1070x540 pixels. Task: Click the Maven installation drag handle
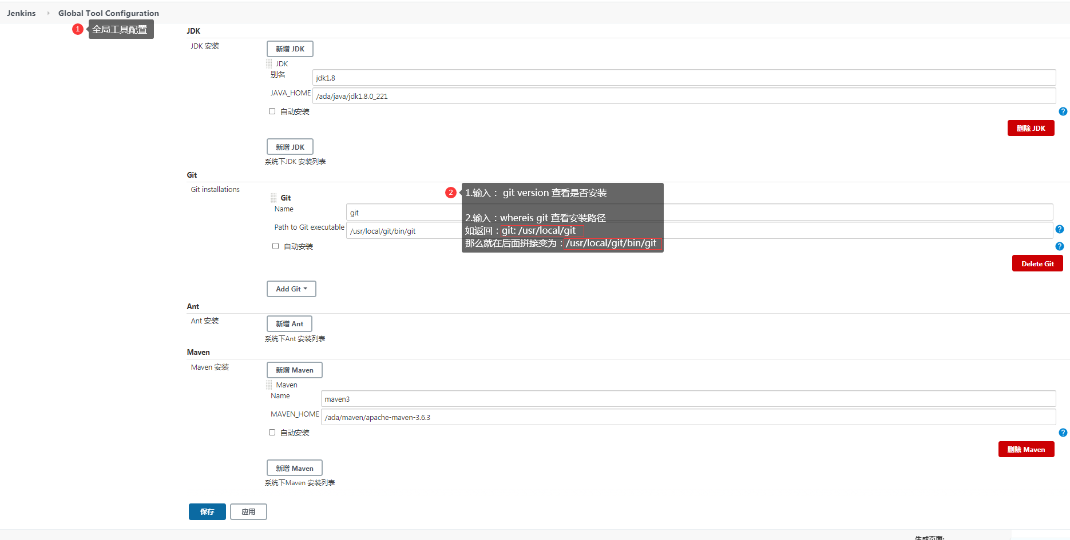pos(269,385)
